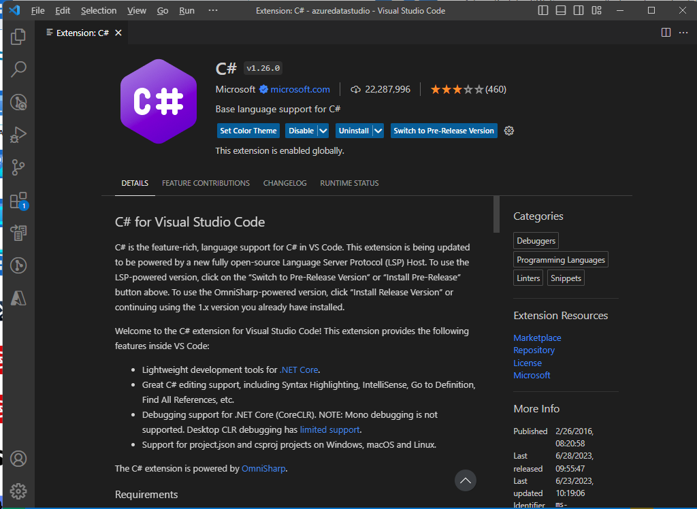Viewport: 697px width, 509px height.
Task: Switch to the FEATURE CONTRIBUTIONS tab
Action: (206, 182)
